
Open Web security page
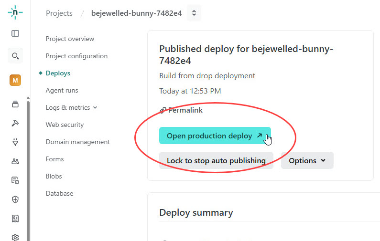(65, 125)
